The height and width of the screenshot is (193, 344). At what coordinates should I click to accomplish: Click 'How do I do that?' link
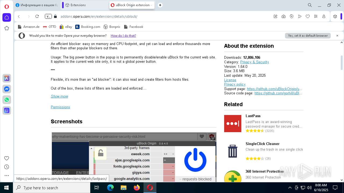(123, 36)
